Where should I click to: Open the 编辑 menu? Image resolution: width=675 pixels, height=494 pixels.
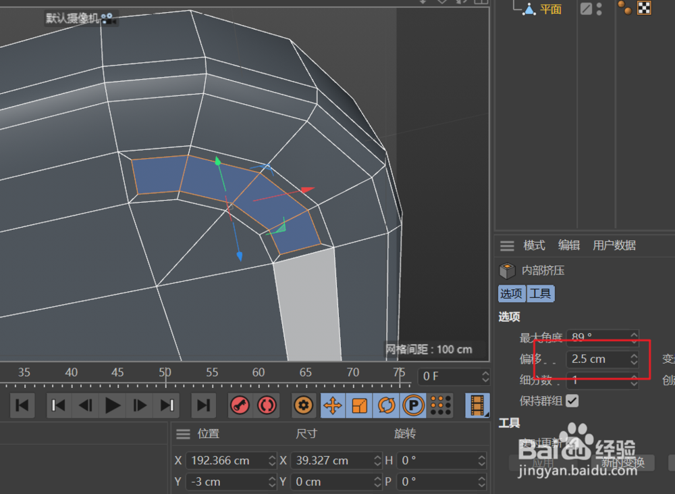click(568, 245)
